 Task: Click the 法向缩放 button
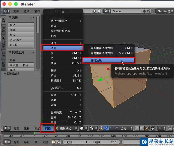[21, 40]
